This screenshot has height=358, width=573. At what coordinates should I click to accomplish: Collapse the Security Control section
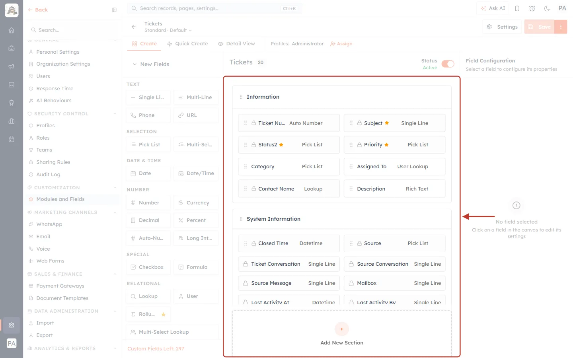coord(115,114)
